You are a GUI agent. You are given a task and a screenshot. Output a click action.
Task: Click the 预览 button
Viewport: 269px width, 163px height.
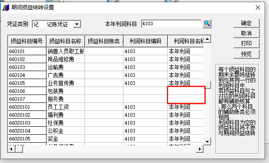pos(246,54)
